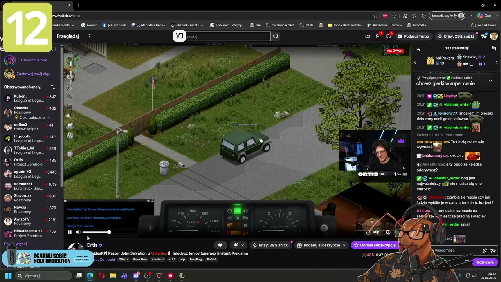This screenshot has height=282, width=501.
Task: Click the Przeglądaj navigation item
Action: click(x=68, y=36)
